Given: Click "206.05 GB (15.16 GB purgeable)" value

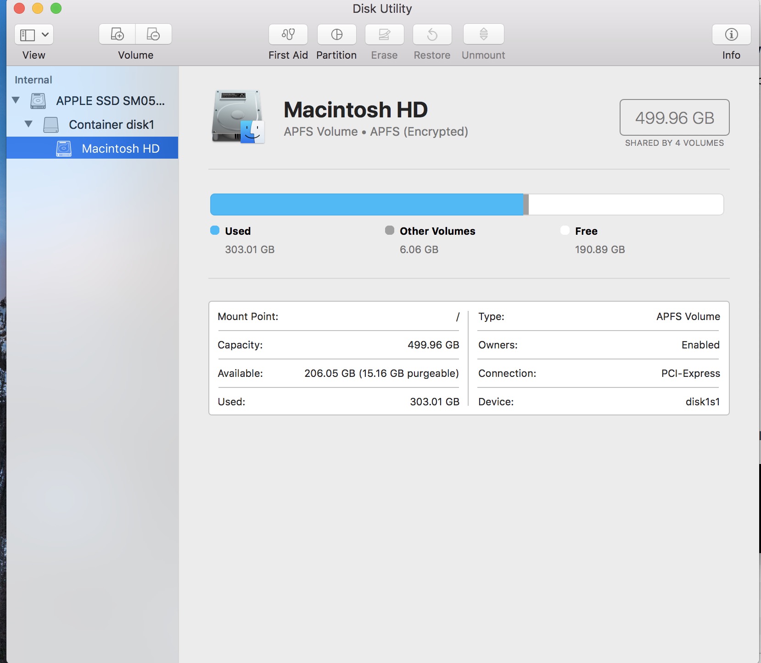Looking at the screenshot, I should (382, 373).
